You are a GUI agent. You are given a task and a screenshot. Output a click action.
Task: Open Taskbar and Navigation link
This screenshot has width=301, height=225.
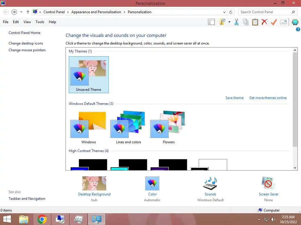click(x=27, y=199)
